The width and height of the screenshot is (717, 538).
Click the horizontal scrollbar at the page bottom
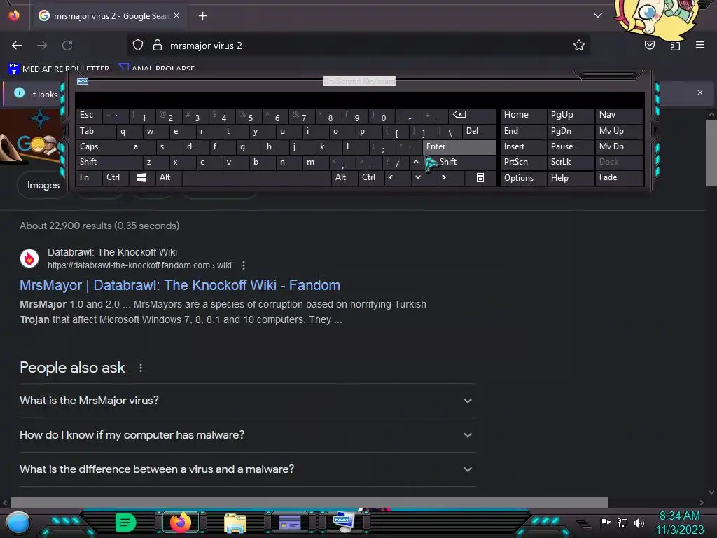click(x=309, y=502)
